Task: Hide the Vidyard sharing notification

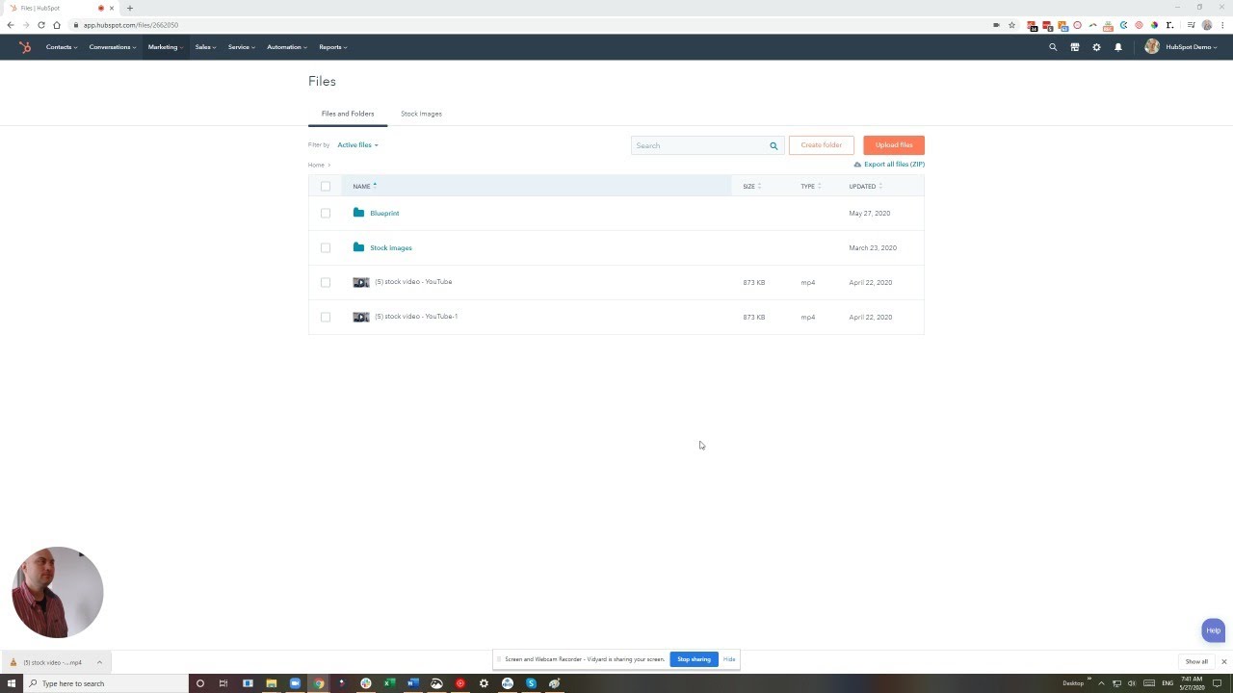Action: (x=729, y=659)
